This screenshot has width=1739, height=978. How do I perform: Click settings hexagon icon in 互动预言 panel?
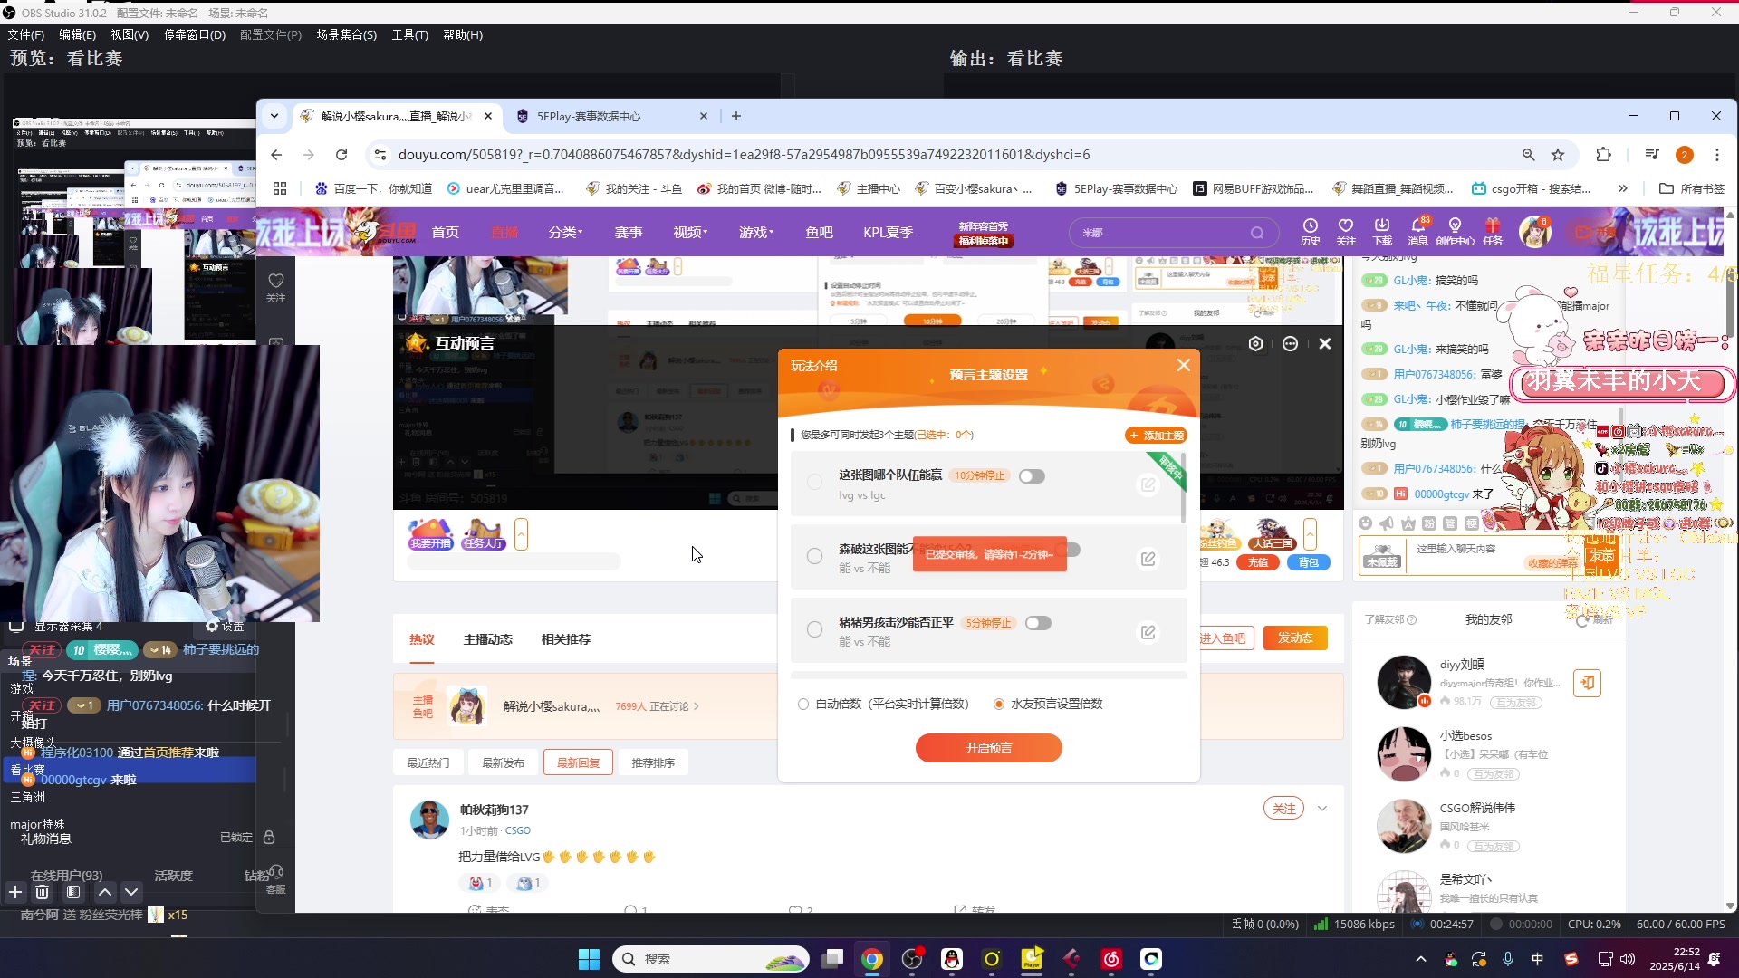tap(1255, 344)
